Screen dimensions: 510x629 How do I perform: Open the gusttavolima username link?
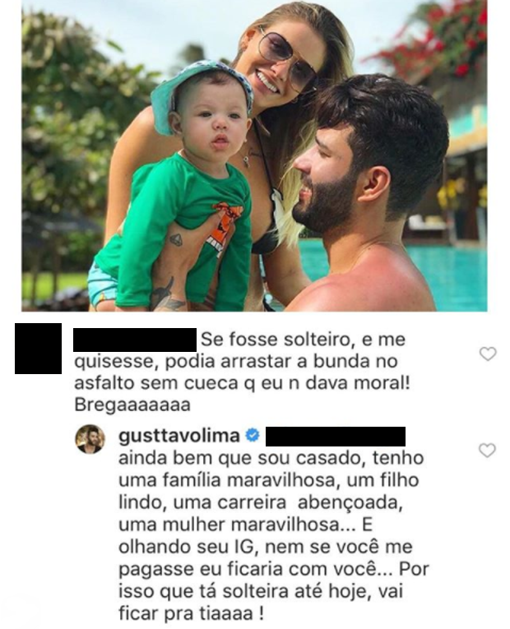point(179,436)
